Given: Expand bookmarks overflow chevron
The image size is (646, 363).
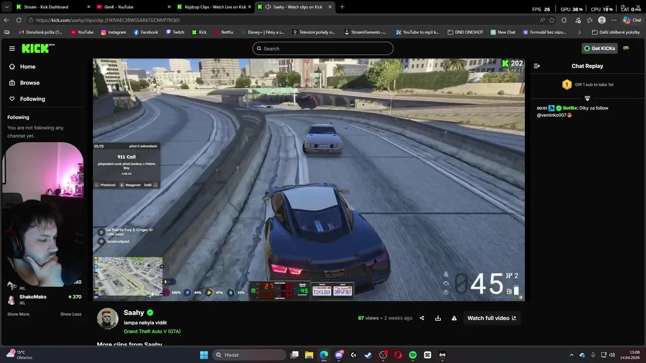Looking at the screenshot, I should (x=579, y=32).
